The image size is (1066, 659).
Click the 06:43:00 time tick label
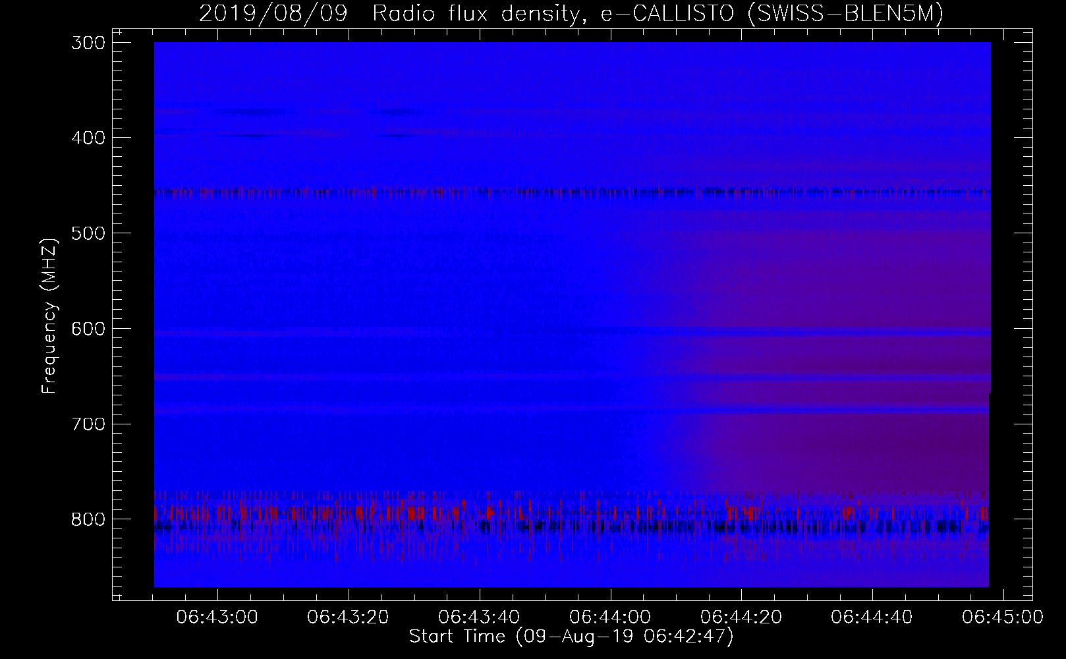click(217, 617)
